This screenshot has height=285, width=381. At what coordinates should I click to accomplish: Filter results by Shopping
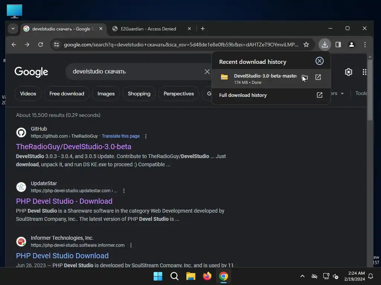point(139,94)
